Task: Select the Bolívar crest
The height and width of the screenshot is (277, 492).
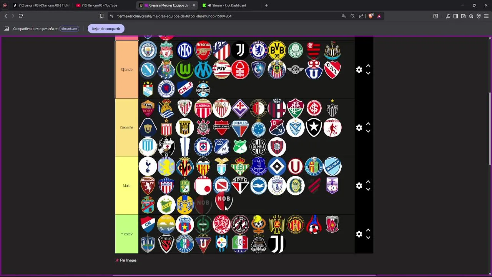Action: point(332,167)
